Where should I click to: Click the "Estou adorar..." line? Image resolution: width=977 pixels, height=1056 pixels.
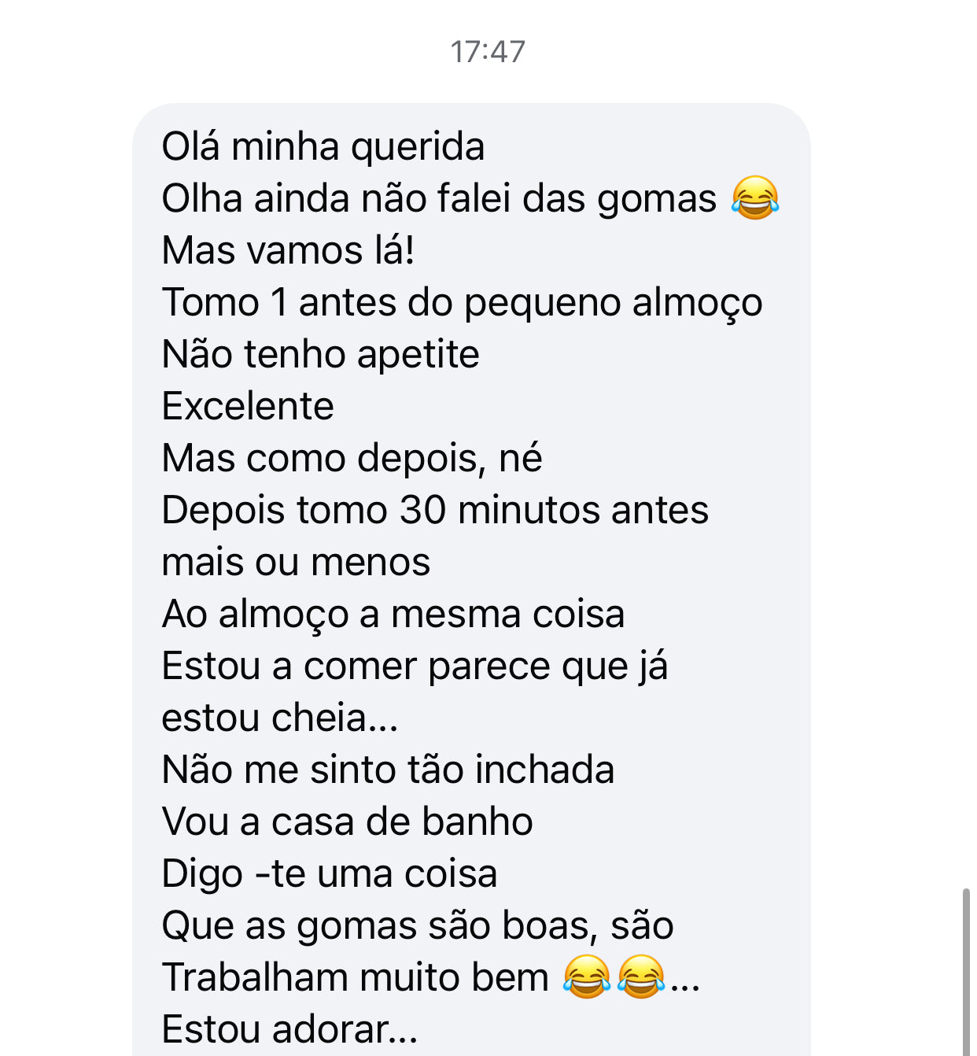click(x=289, y=1029)
